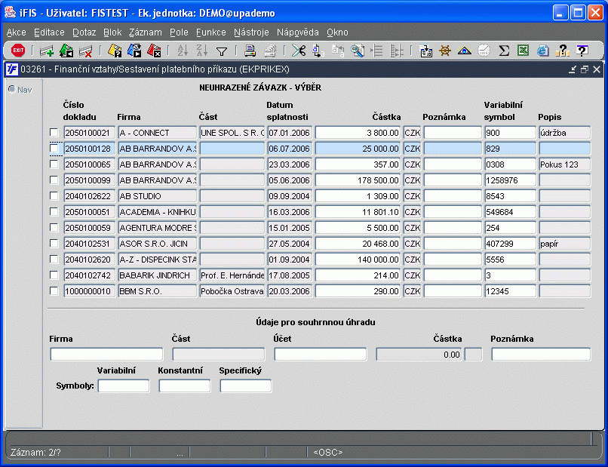
Task: Tick checkbox for ASOR S.R.O. JICIN row
Action: click(x=54, y=243)
